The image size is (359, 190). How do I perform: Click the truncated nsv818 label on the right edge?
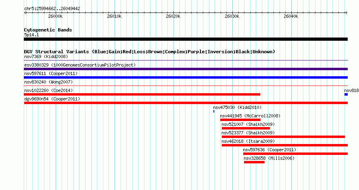pos(351,90)
